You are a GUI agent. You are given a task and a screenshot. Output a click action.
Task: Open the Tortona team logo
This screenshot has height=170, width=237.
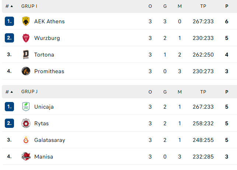click(26, 55)
